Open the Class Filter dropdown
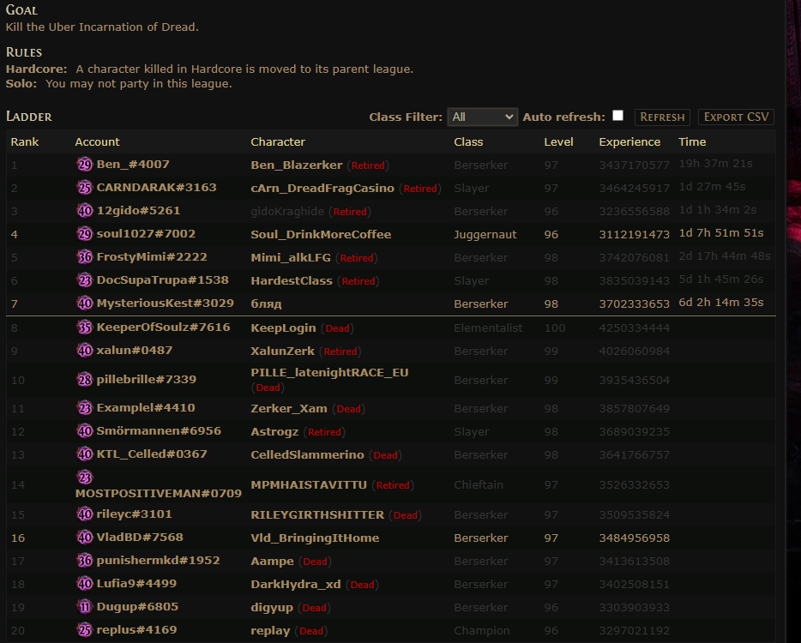Screen dimensions: 801x643 point(482,117)
